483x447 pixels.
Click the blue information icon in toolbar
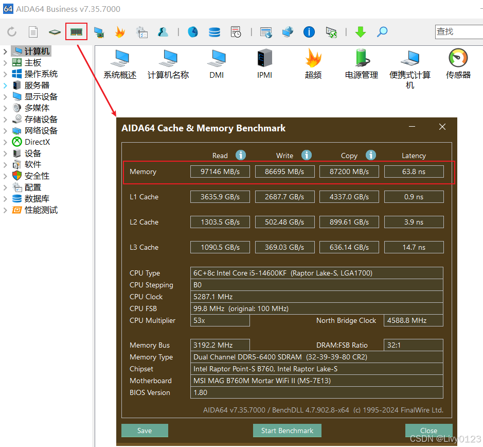[309, 32]
